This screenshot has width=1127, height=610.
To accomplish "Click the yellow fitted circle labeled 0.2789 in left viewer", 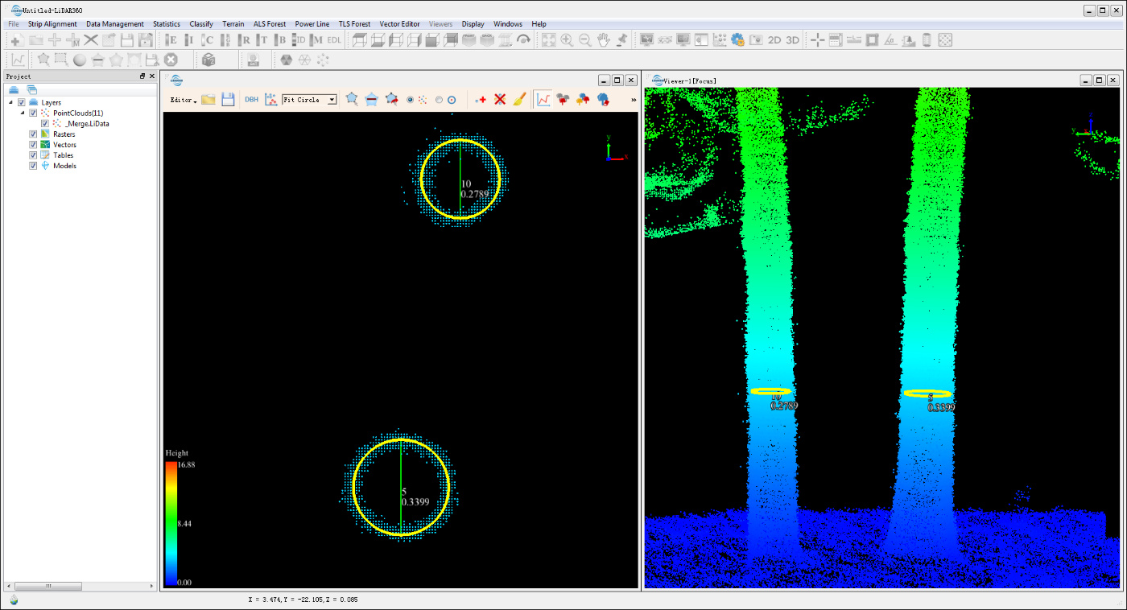I will coord(460,179).
